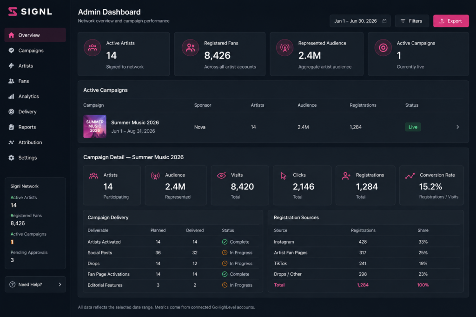This screenshot has height=317, width=476.
Task: Expand Summer Music 2026 row chevron
Action: tap(457, 127)
